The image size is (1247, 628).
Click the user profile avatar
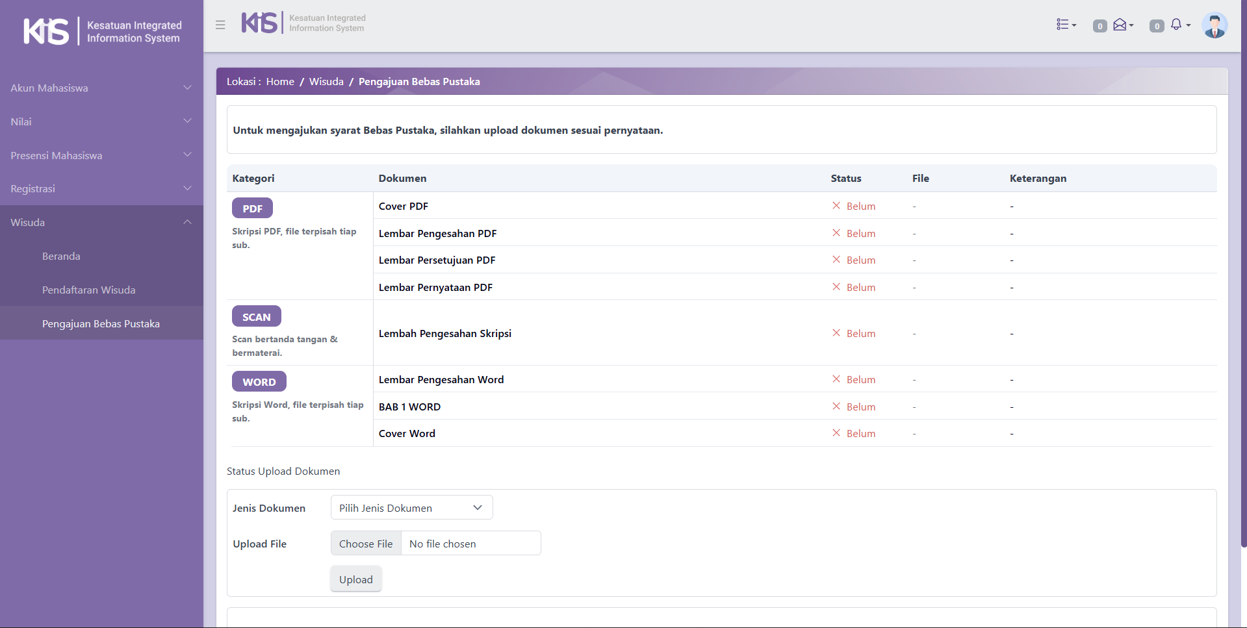1214,26
